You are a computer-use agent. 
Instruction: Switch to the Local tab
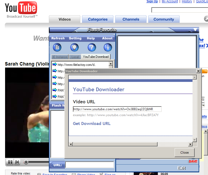point(75,57)
